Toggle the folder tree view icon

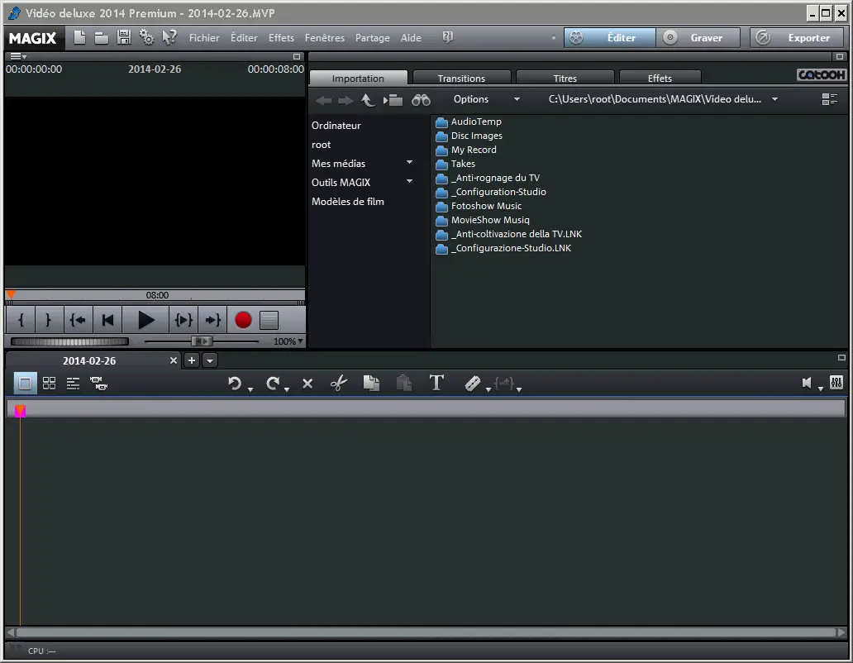click(x=393, y=100)
